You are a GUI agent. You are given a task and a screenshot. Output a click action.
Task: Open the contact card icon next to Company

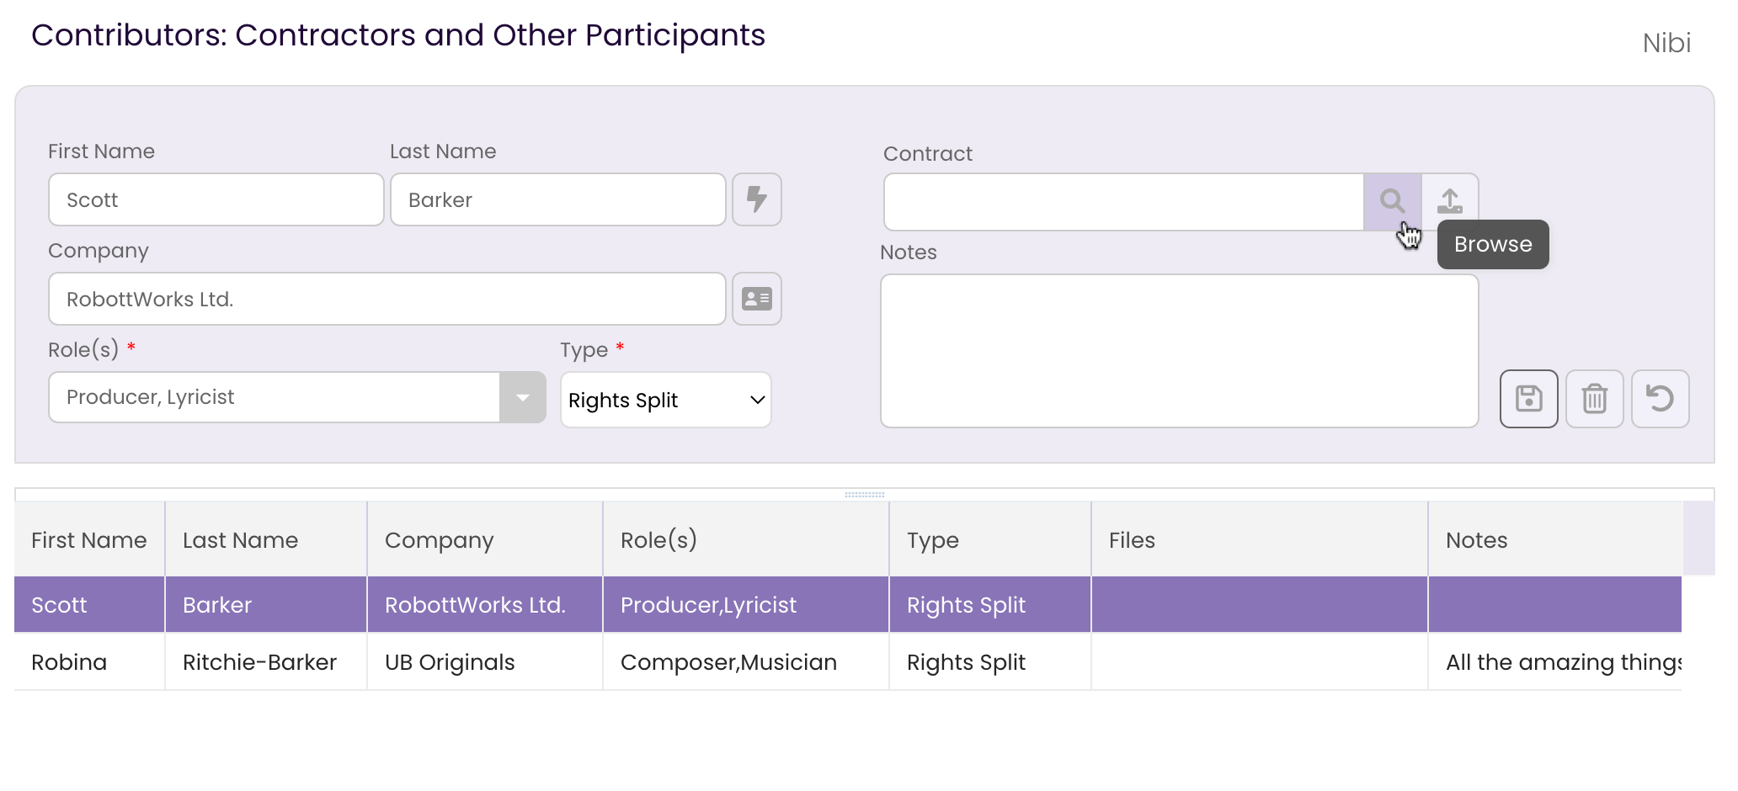point(756,299)
